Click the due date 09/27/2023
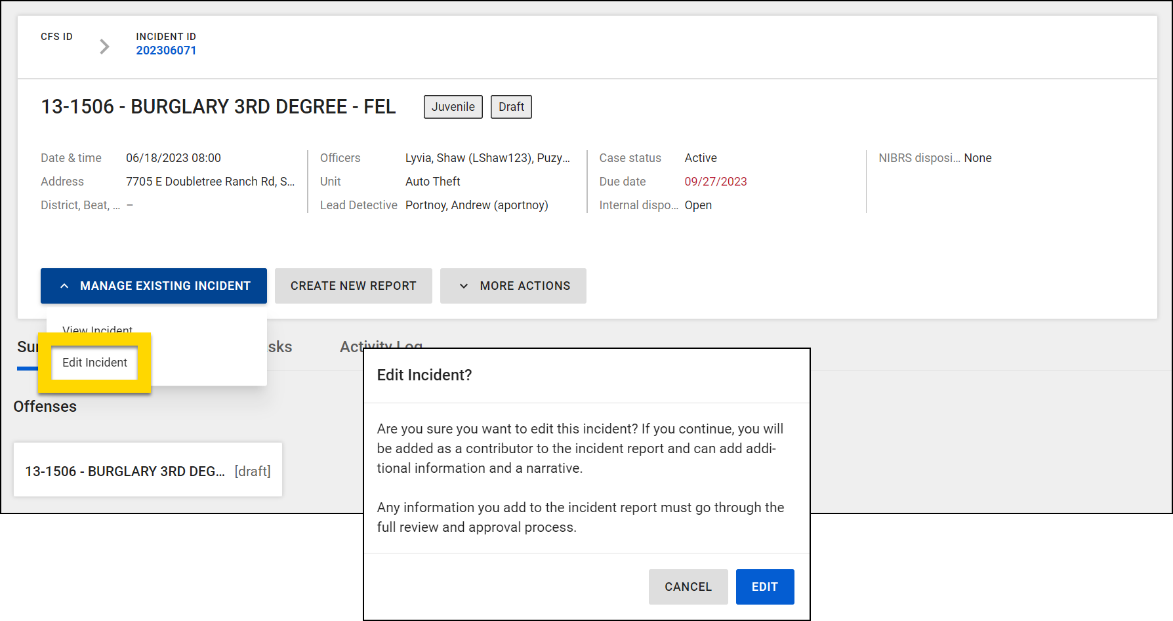This screenshot has width=1173, height=621. click(x=715, y=181)
